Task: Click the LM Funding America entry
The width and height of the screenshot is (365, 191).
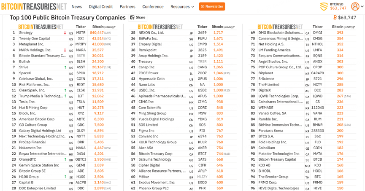Action: pyautogui.click(x=274, y=50)
